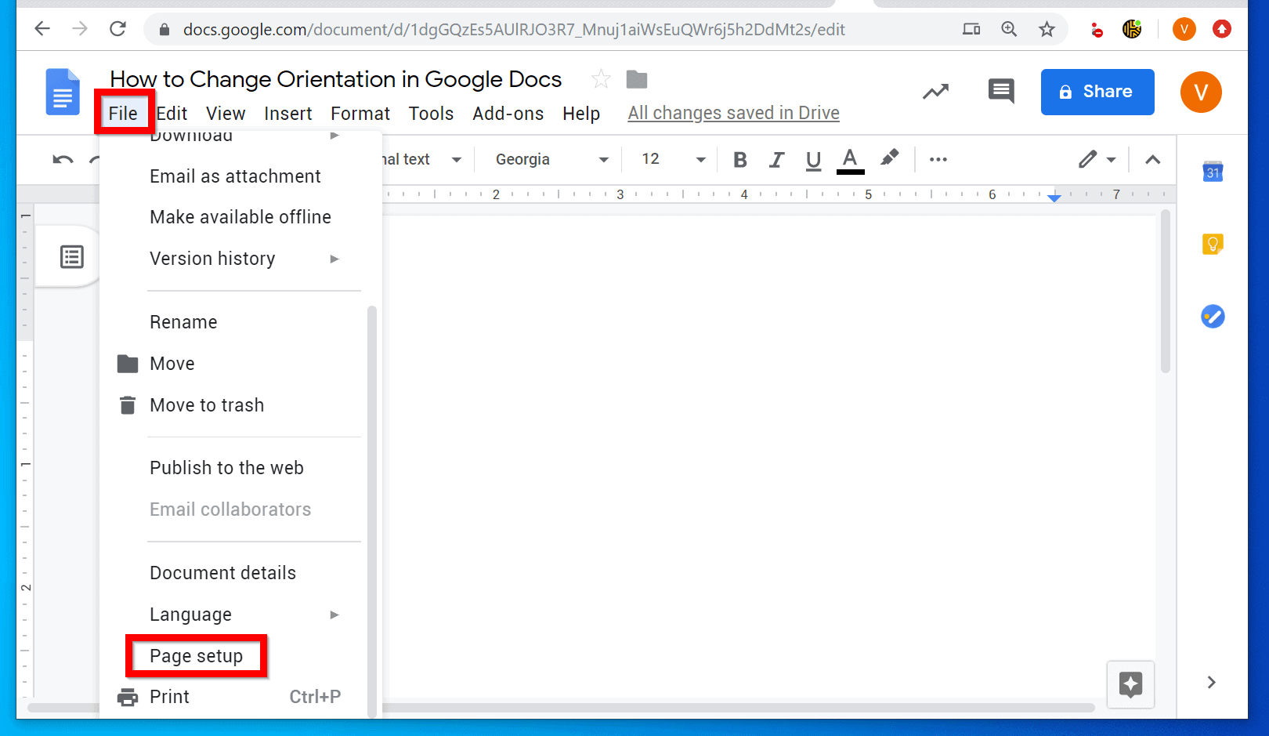Screen dimensions: 1269x736
Task: Open comment history
Action: (1000, 92)
